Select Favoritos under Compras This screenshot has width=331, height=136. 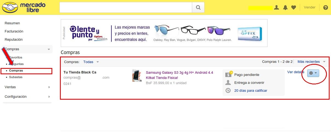coord(16,57)
